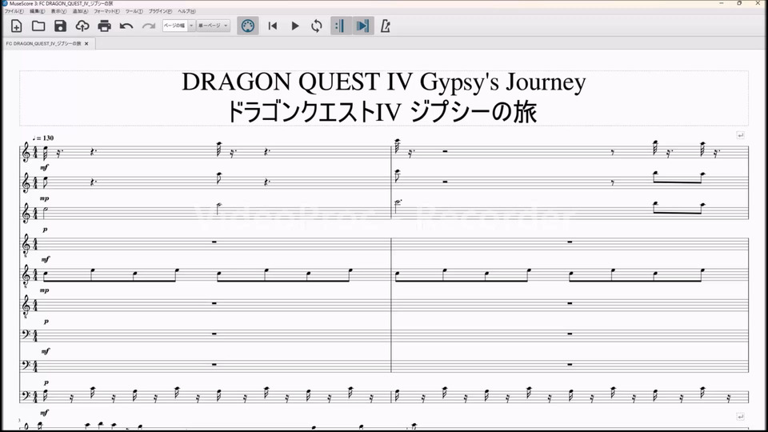The image size is (768, 432).
Task: Click the system break symbol at first system end
Action: pos(741,135)
